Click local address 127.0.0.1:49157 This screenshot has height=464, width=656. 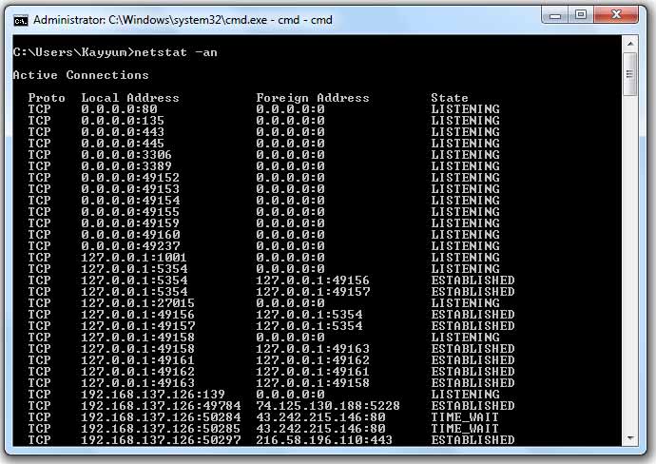pos(138,326)
